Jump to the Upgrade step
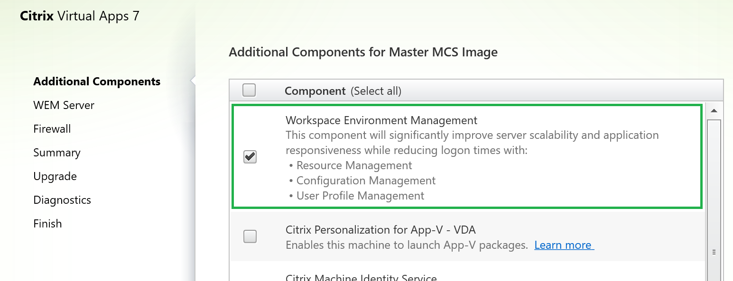 55,176
